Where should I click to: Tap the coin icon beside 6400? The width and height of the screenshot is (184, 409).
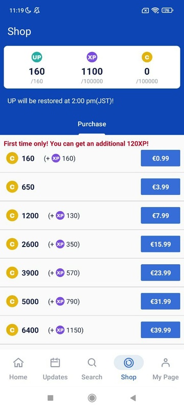[12, 330]
